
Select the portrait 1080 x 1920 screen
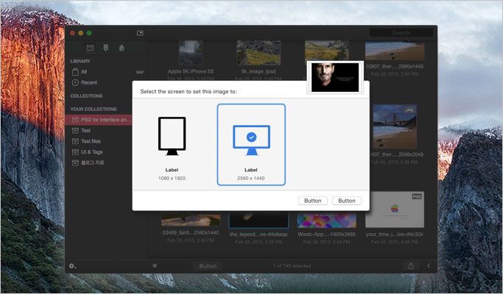pyautogui.click(x=172, y=145)
